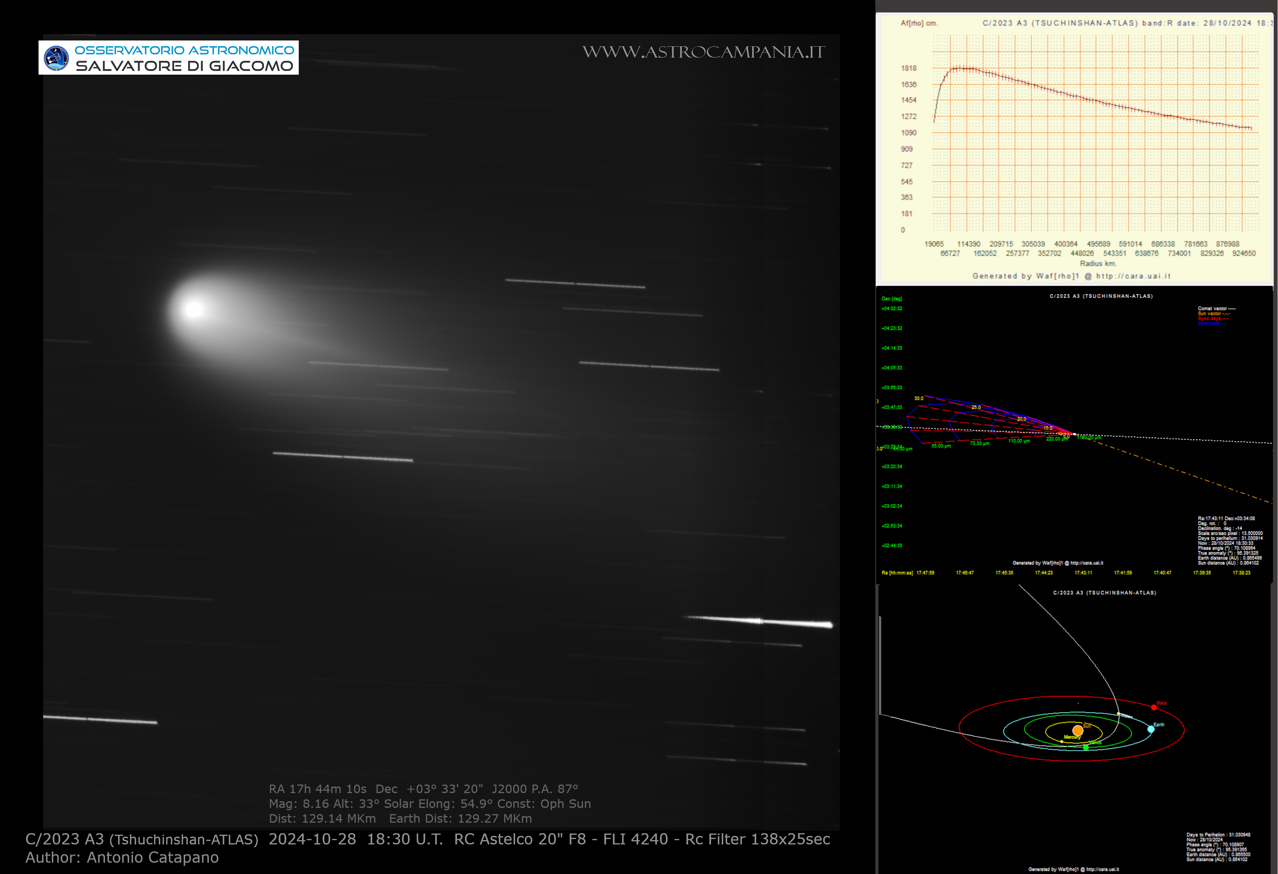
Task: Click the observatory logo emblem icon
Action: pyautogui.click(x=56, y=58)
